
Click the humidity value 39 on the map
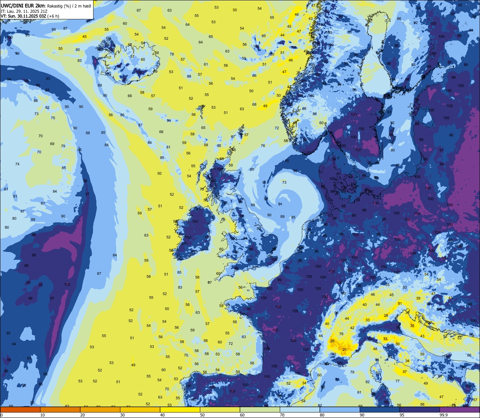418,298
